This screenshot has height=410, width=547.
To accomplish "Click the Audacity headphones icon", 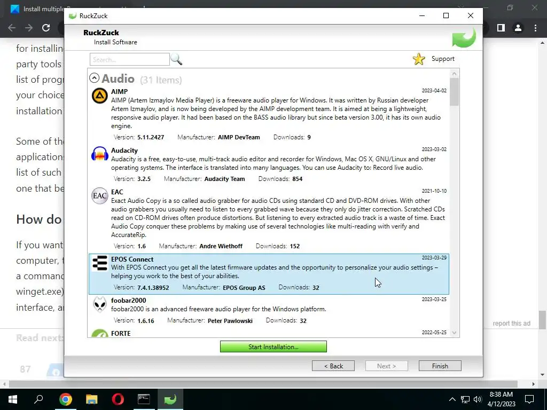I will click(99, 154).
